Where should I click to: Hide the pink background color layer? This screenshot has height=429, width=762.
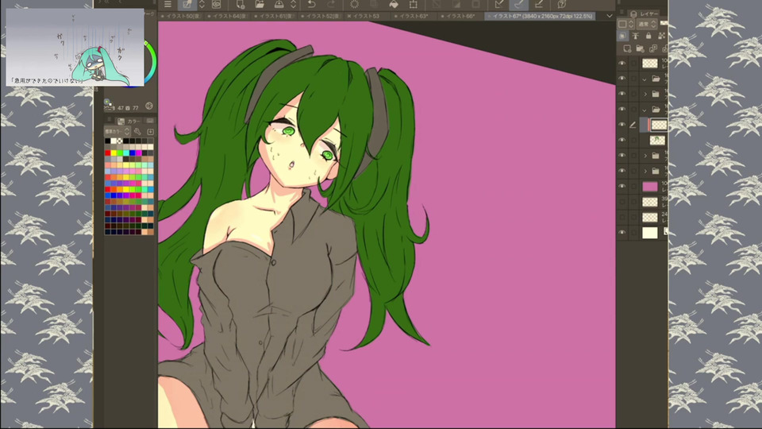(622, 187)
